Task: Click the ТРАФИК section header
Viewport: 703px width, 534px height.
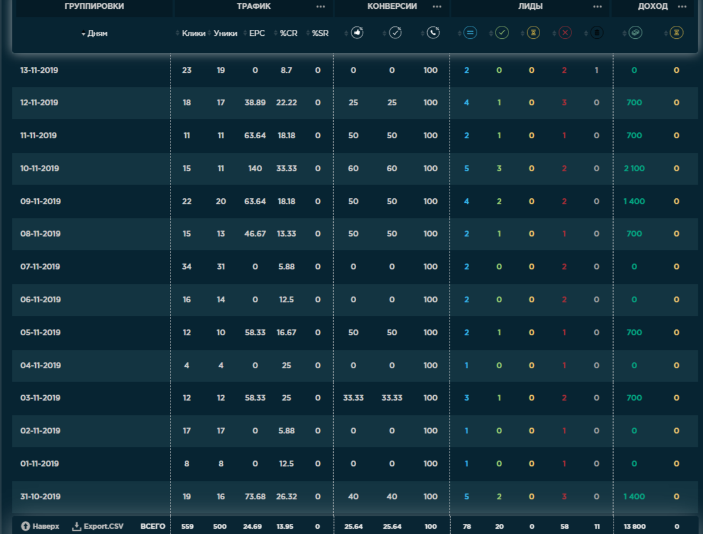Action: [x=254, y=6]
